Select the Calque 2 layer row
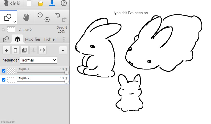The height and width of the screenshot is (124, 211). 35,80
